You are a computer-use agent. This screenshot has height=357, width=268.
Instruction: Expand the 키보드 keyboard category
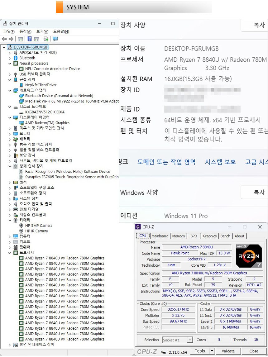pos(10,242)
